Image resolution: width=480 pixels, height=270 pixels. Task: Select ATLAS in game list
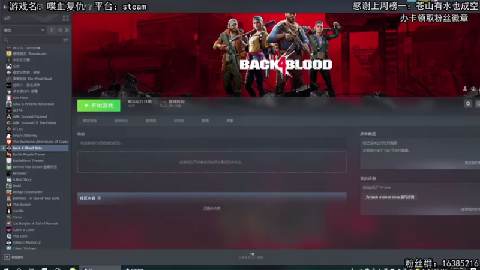point(18,129)
